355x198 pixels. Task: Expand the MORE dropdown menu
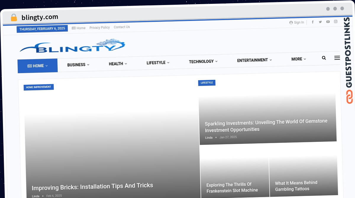tap(298, 59)
